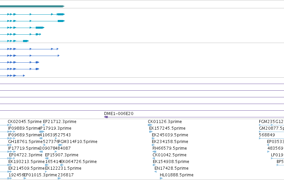Click the EK064726.5prime EST label

(79, 162)
